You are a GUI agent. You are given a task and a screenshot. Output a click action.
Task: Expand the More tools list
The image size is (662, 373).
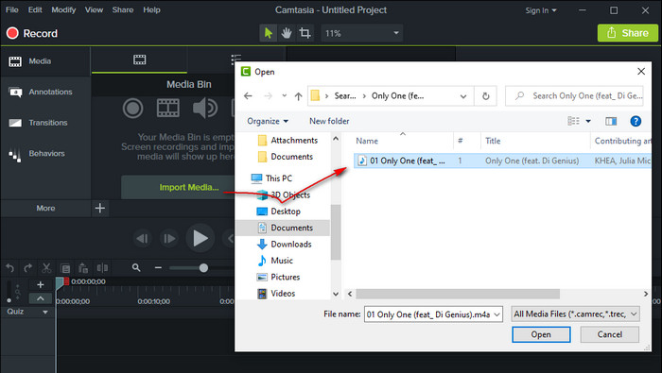45,208
